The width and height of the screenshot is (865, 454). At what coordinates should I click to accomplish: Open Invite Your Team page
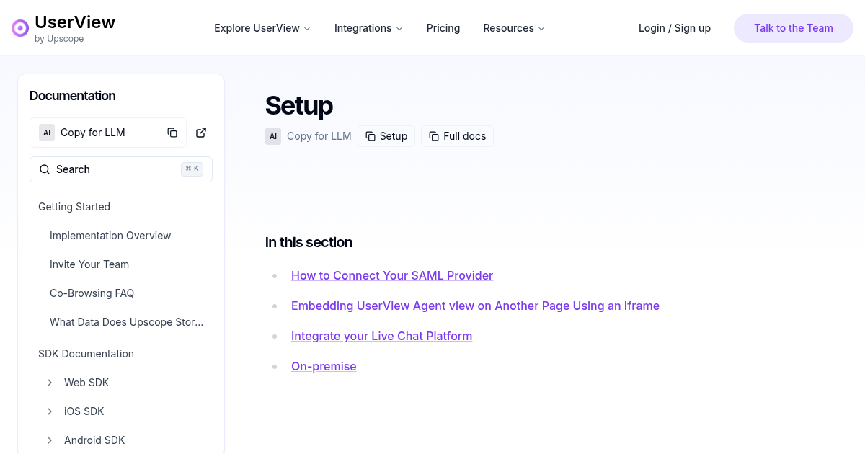point(89,264)
